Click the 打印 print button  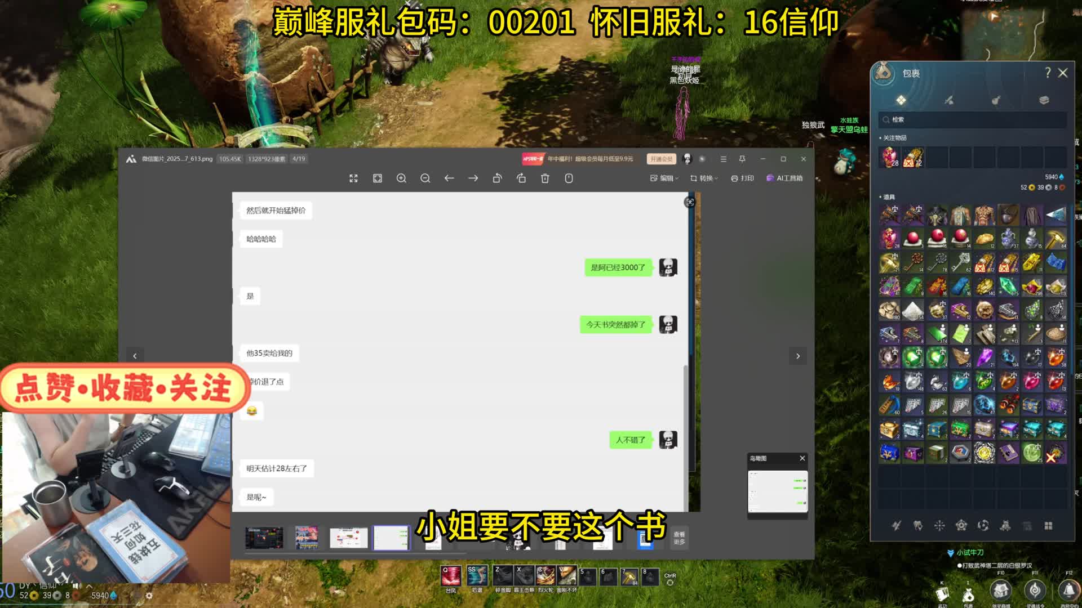(743, 178)
